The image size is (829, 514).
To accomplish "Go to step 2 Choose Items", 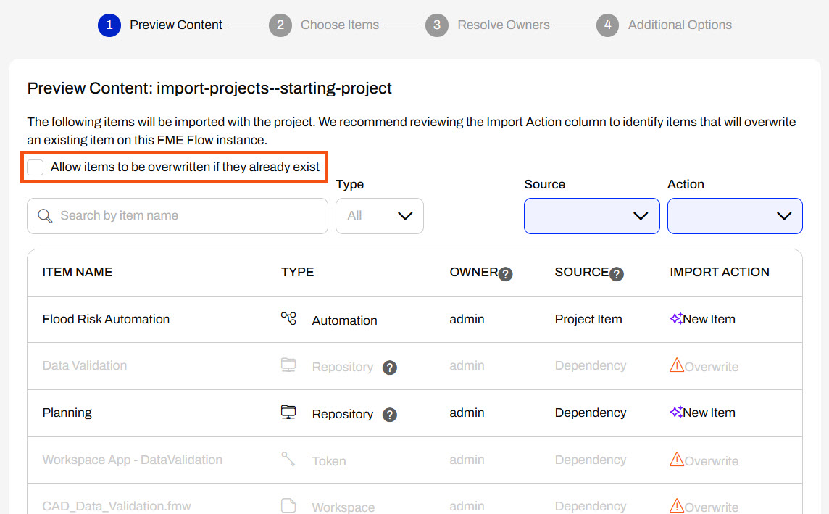I will [x=324, y=25].
